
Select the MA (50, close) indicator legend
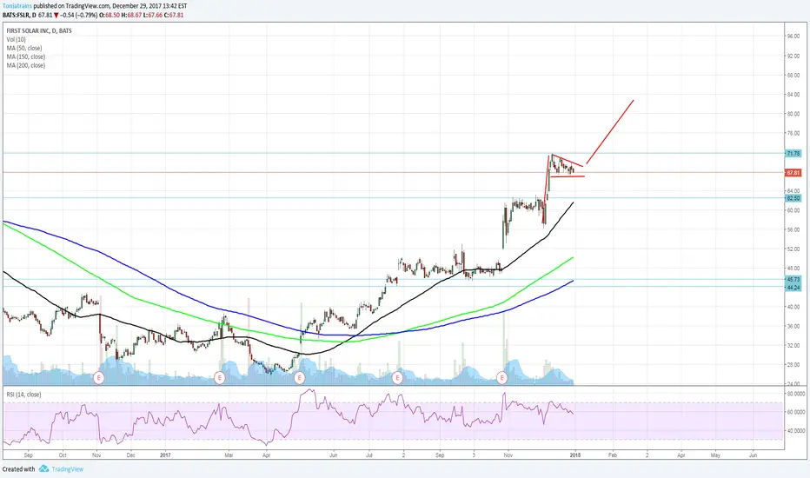click(24, 48)
